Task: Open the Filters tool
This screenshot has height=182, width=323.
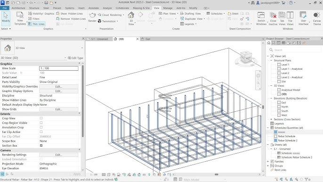Action: (34, 18)
